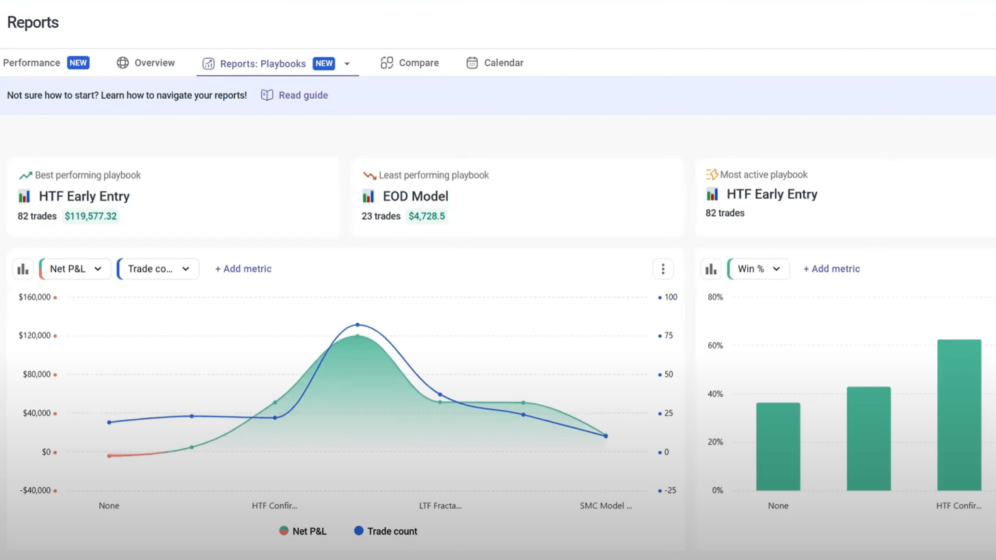This screenshot has width=996, height=560.
Task: Click the Compare icon in the tab bar
Action: click(x=387, y=63)
